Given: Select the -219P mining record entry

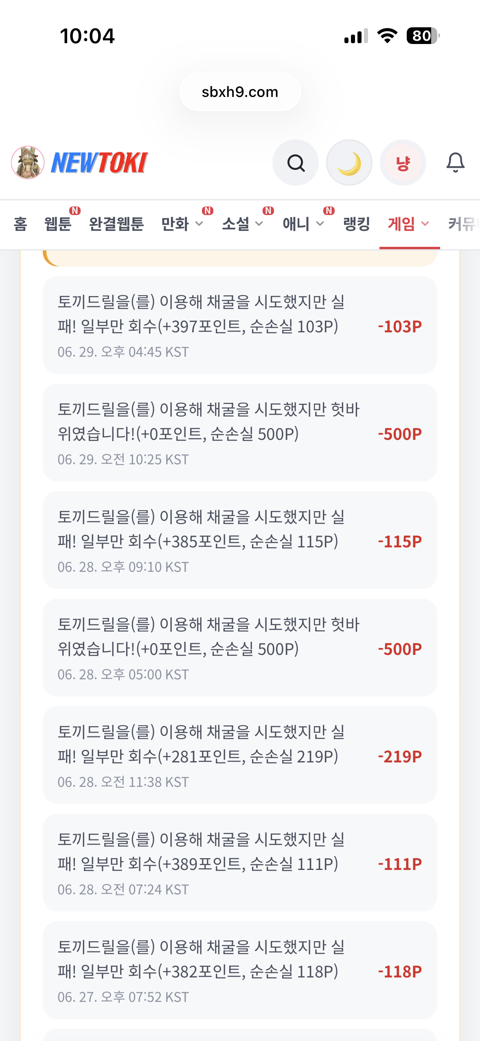Looking at the screenshot, I should point(240,755).
